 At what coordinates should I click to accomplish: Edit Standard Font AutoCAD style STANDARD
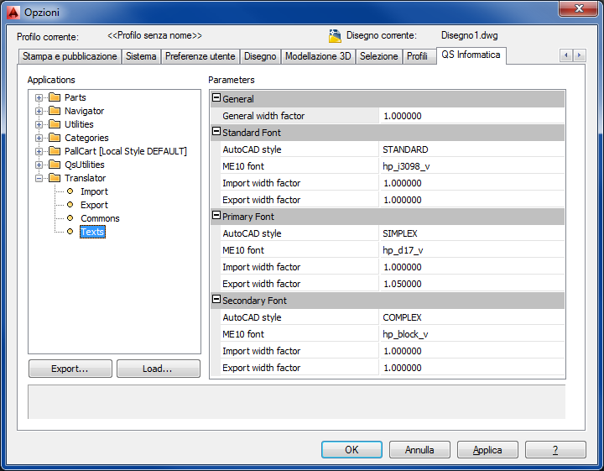click(x=471, y=149)
